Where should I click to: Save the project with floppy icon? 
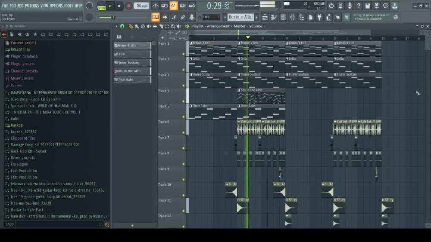(x=368, y=6)
